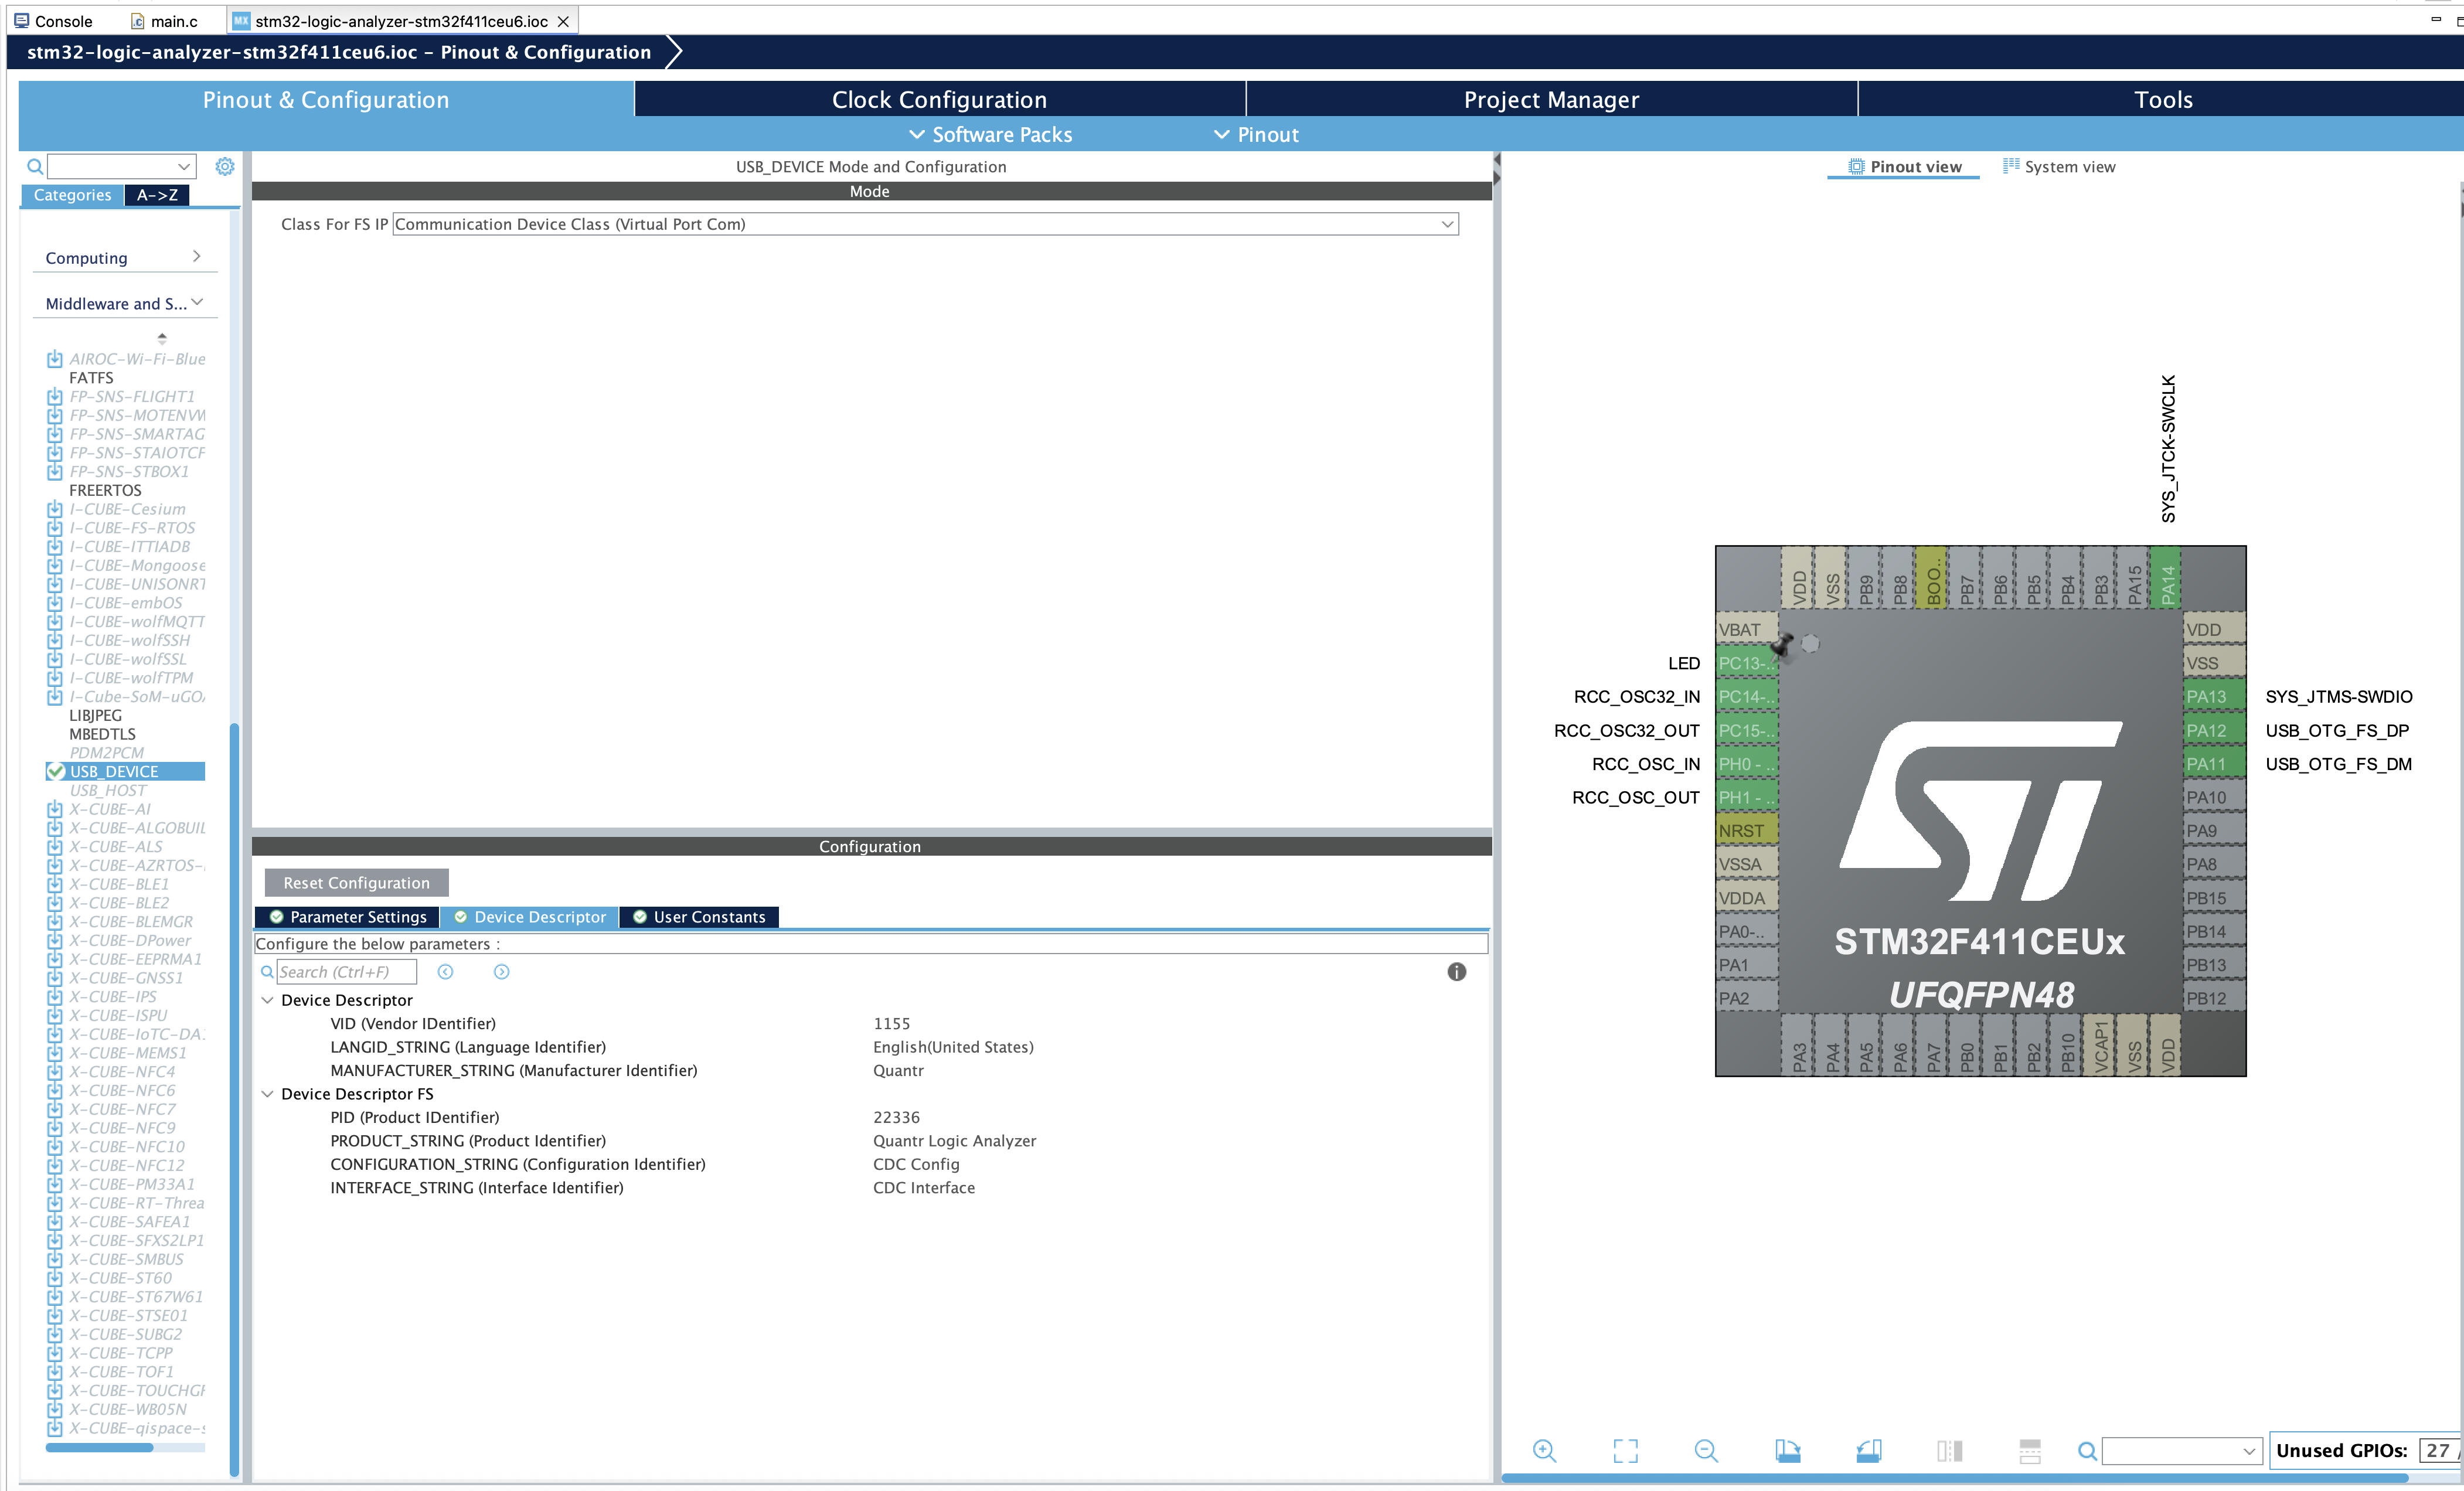Image resolution: width=2464 pixels, height=1491 pixels.
Task: Click the pinout view horizontal scrollbar
Action: (1954, 1478)
